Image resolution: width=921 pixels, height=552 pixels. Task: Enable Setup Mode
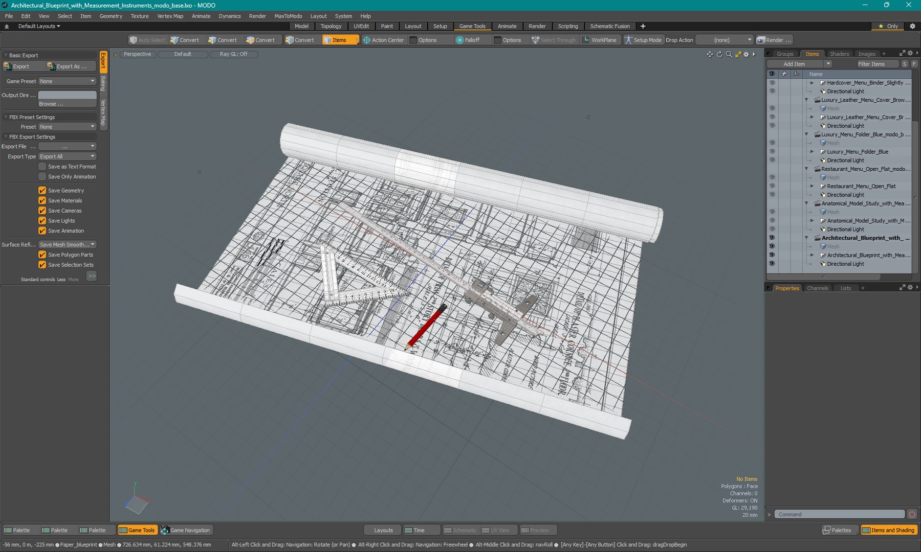643,40
